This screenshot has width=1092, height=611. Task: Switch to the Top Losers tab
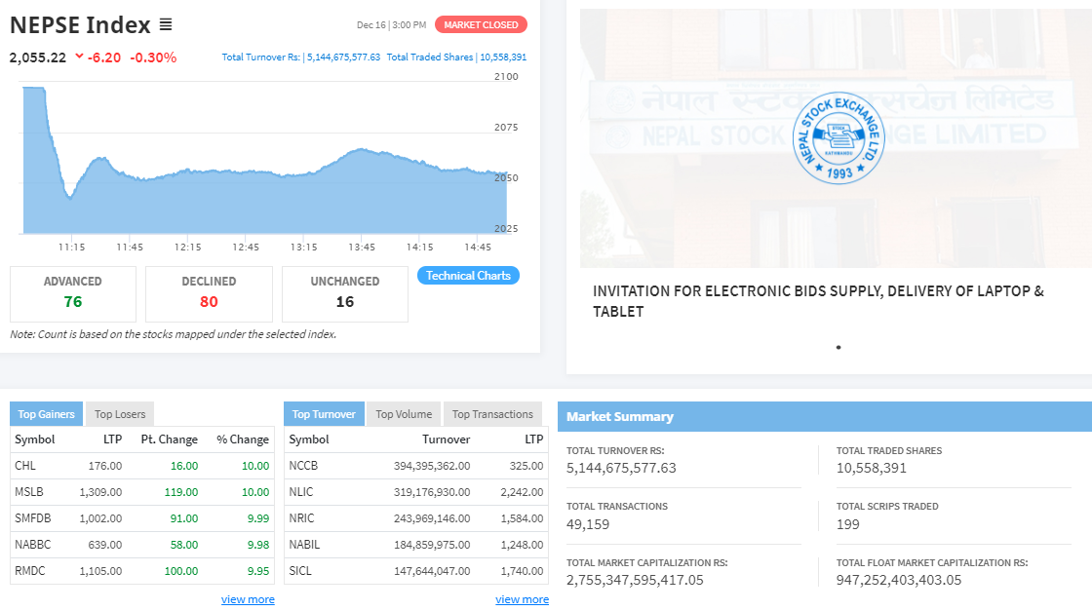(120, 414)
